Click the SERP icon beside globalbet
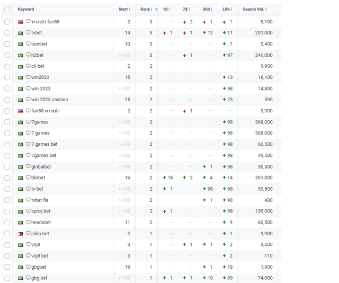The height and width of the screenshot is (283, 339). point(28,166)
